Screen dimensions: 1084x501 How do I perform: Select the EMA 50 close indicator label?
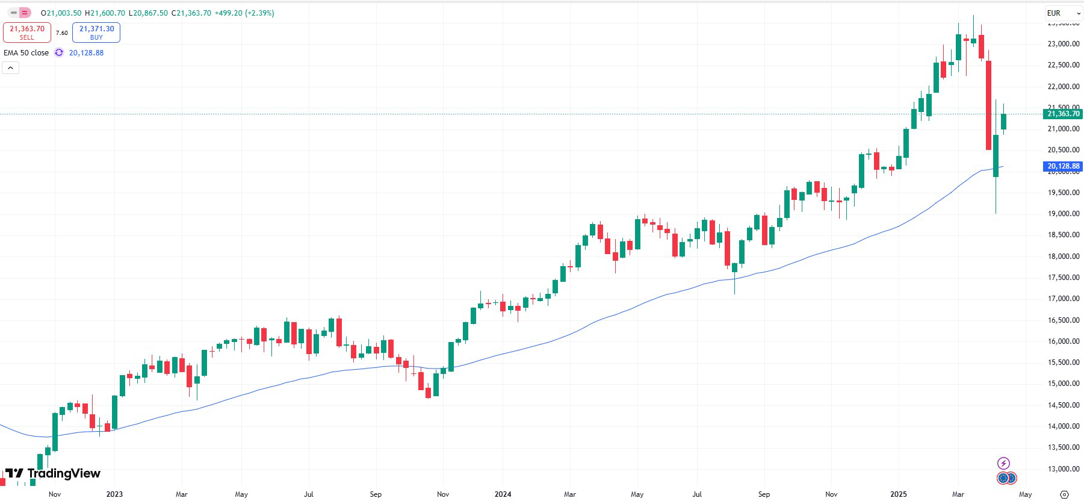coord(26,53)
